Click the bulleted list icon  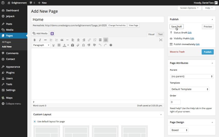(51, 40)
